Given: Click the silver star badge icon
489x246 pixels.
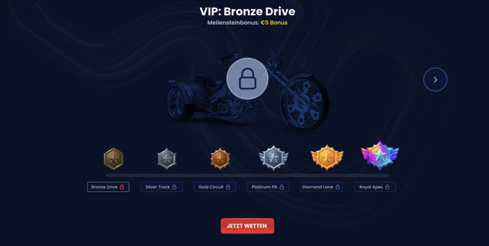Looking at the screenshot, I should (x=167, y=159).
